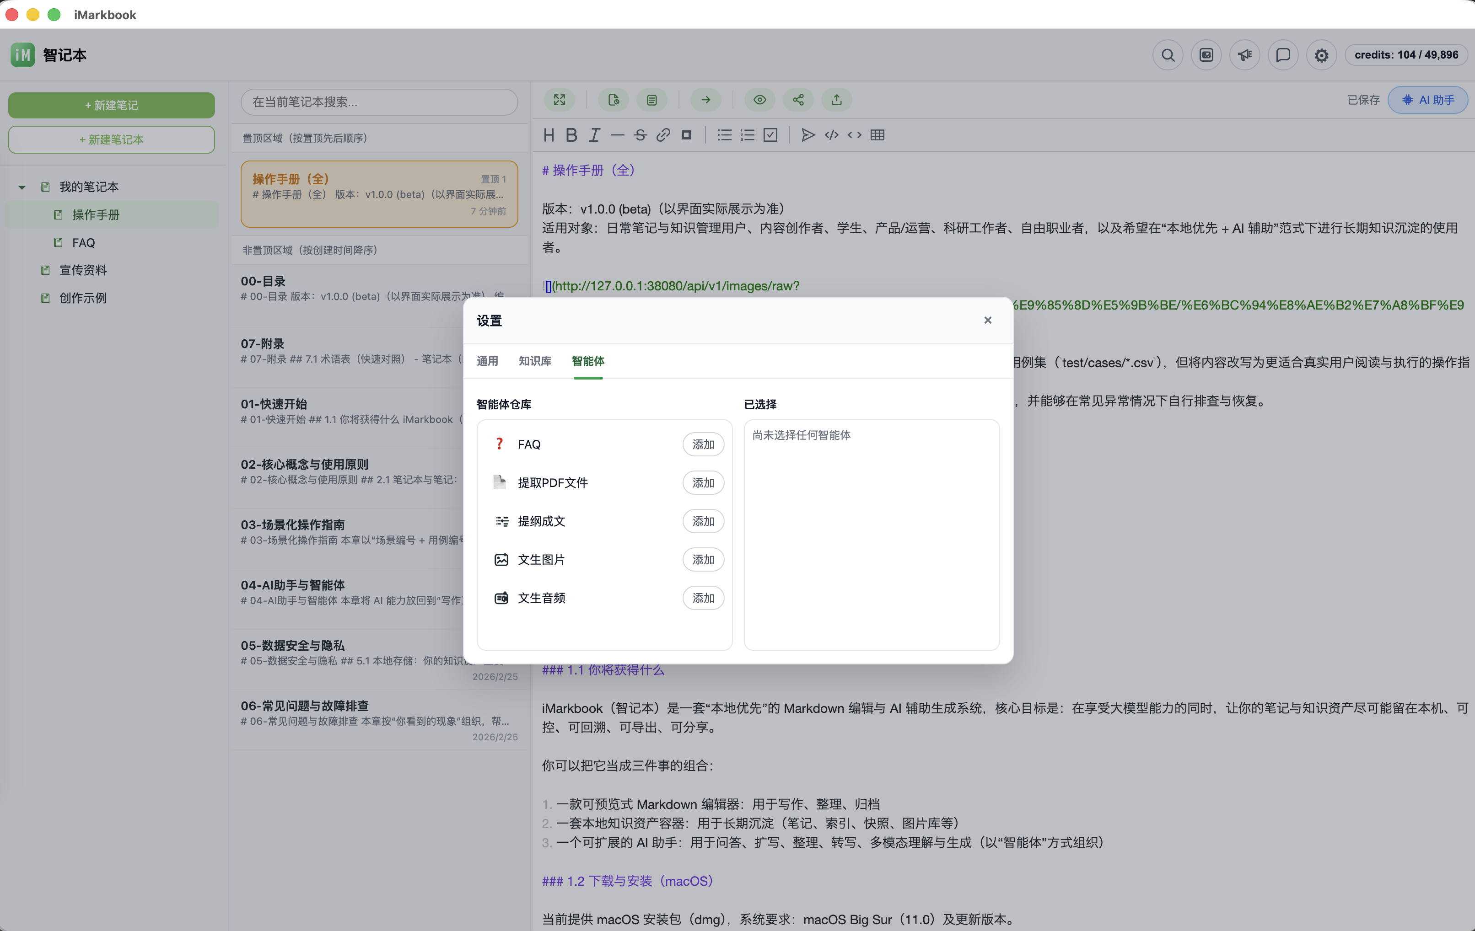Insert a table using table icon

point(877,135)
